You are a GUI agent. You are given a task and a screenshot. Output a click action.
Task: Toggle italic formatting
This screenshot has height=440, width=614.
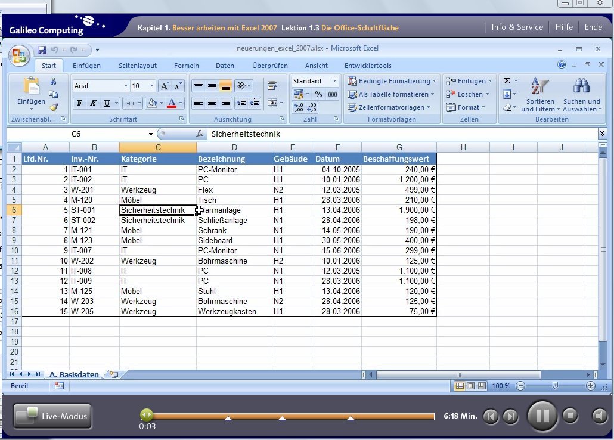coord(93,103)
